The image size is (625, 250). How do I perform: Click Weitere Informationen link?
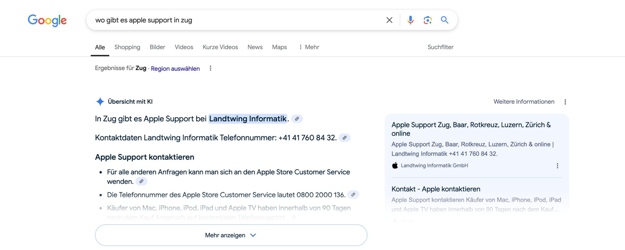click(x=524, y=102)
